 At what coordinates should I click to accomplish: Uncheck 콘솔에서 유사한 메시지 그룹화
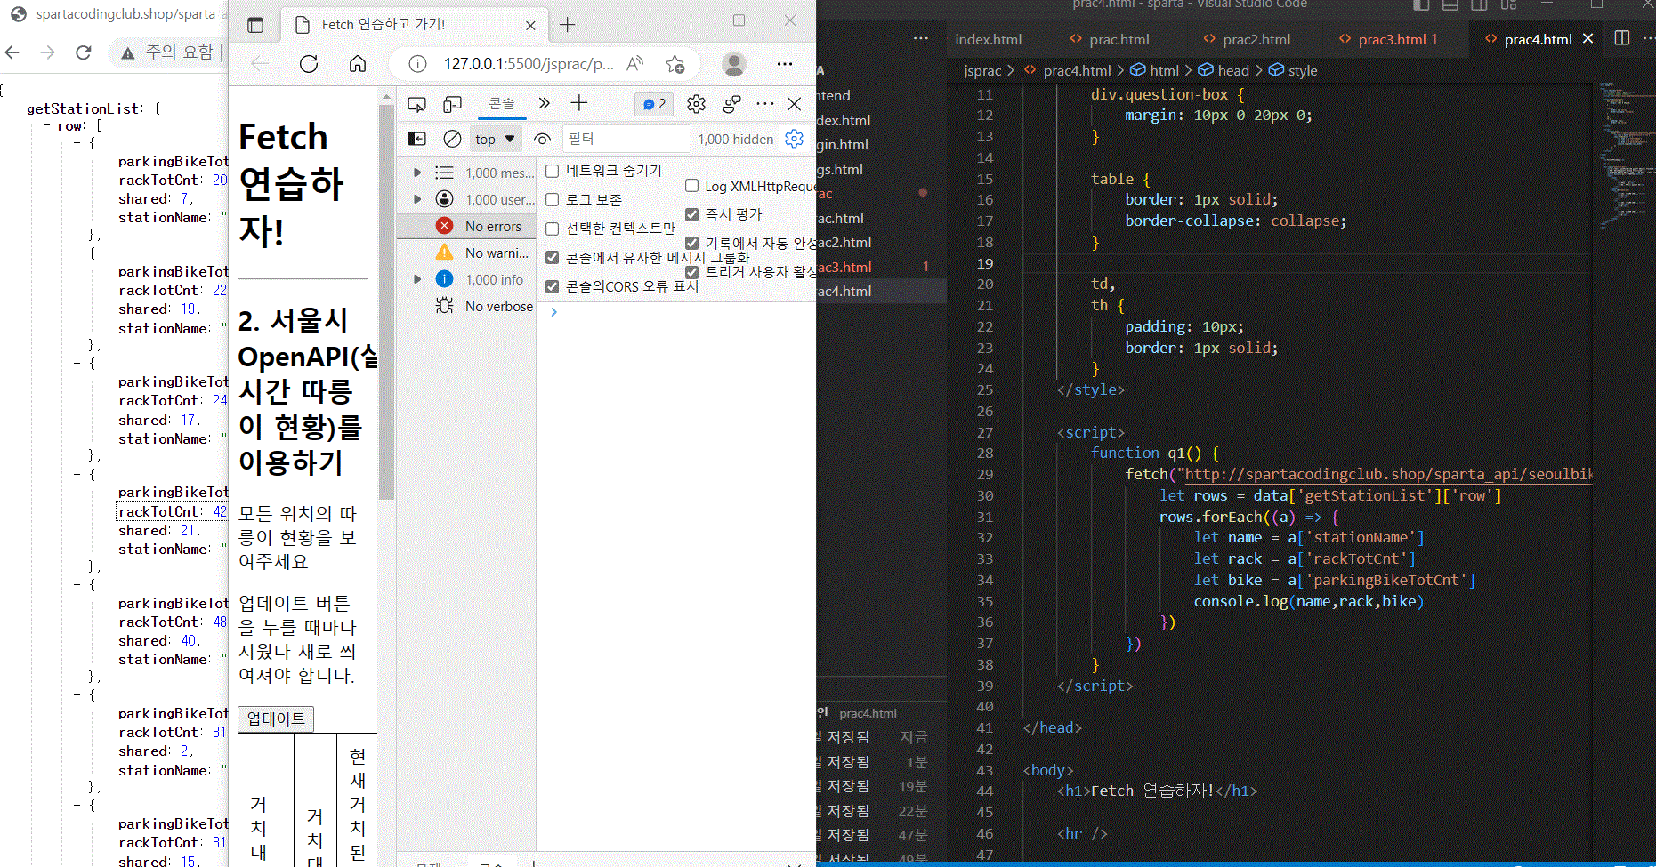tap(552, 258)
